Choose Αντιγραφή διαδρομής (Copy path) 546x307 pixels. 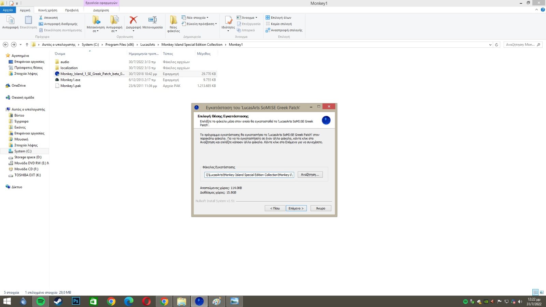click(x=58, y=24)
